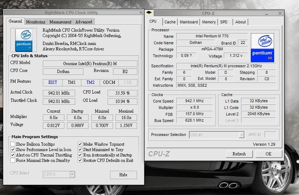Viewport: 299px width, 195px height.
Task: Click the ODCM feature indicator
Action: [x=109, y=82]
